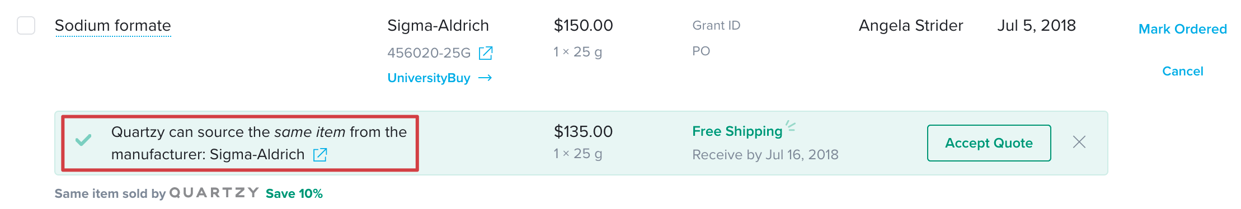The image size is (1241, 209).
Task: Click the arrow icon next to UniversityBuy
Action: point(485,78)
